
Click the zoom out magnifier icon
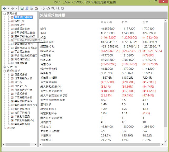pos(58,8)
